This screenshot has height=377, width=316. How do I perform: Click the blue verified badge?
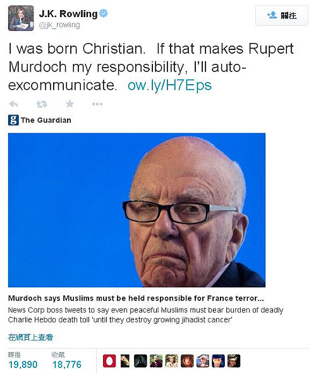[104, 13]
